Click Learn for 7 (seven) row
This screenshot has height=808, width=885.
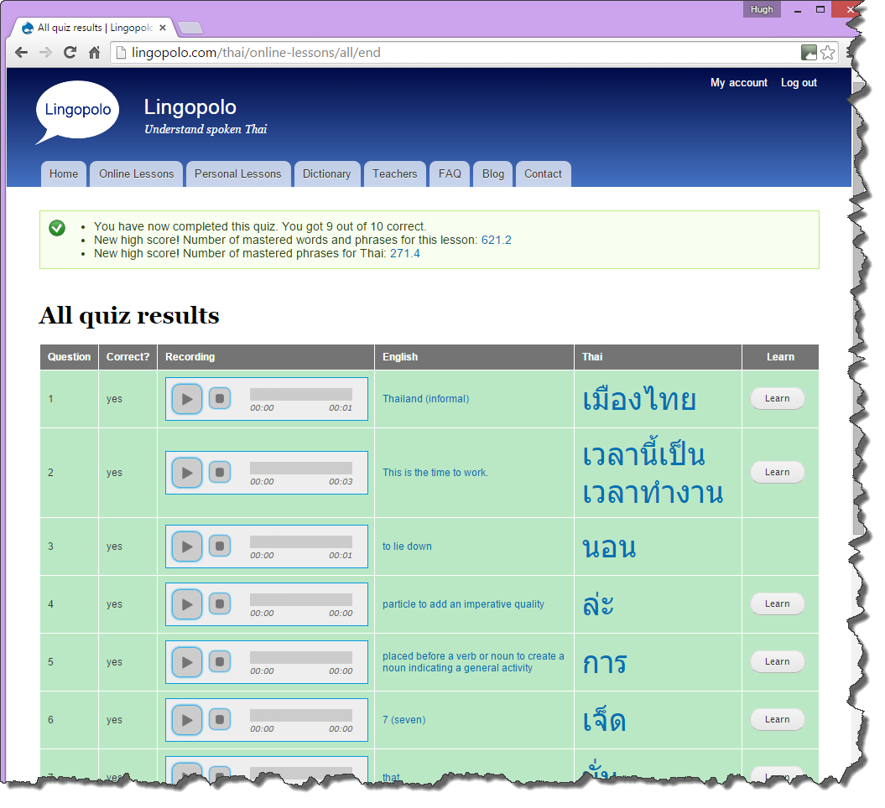point(777,719)
